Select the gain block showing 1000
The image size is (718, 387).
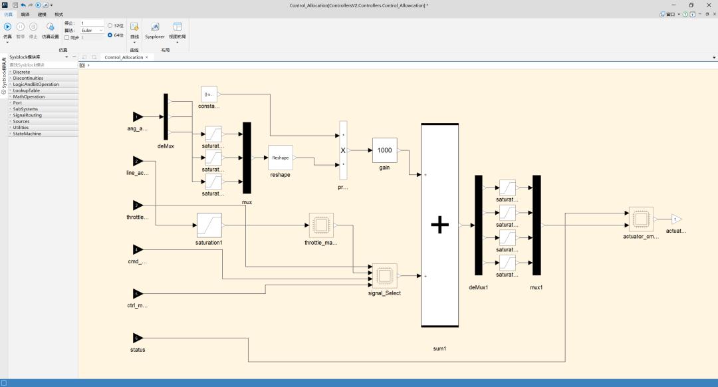(x=385, y=150)
